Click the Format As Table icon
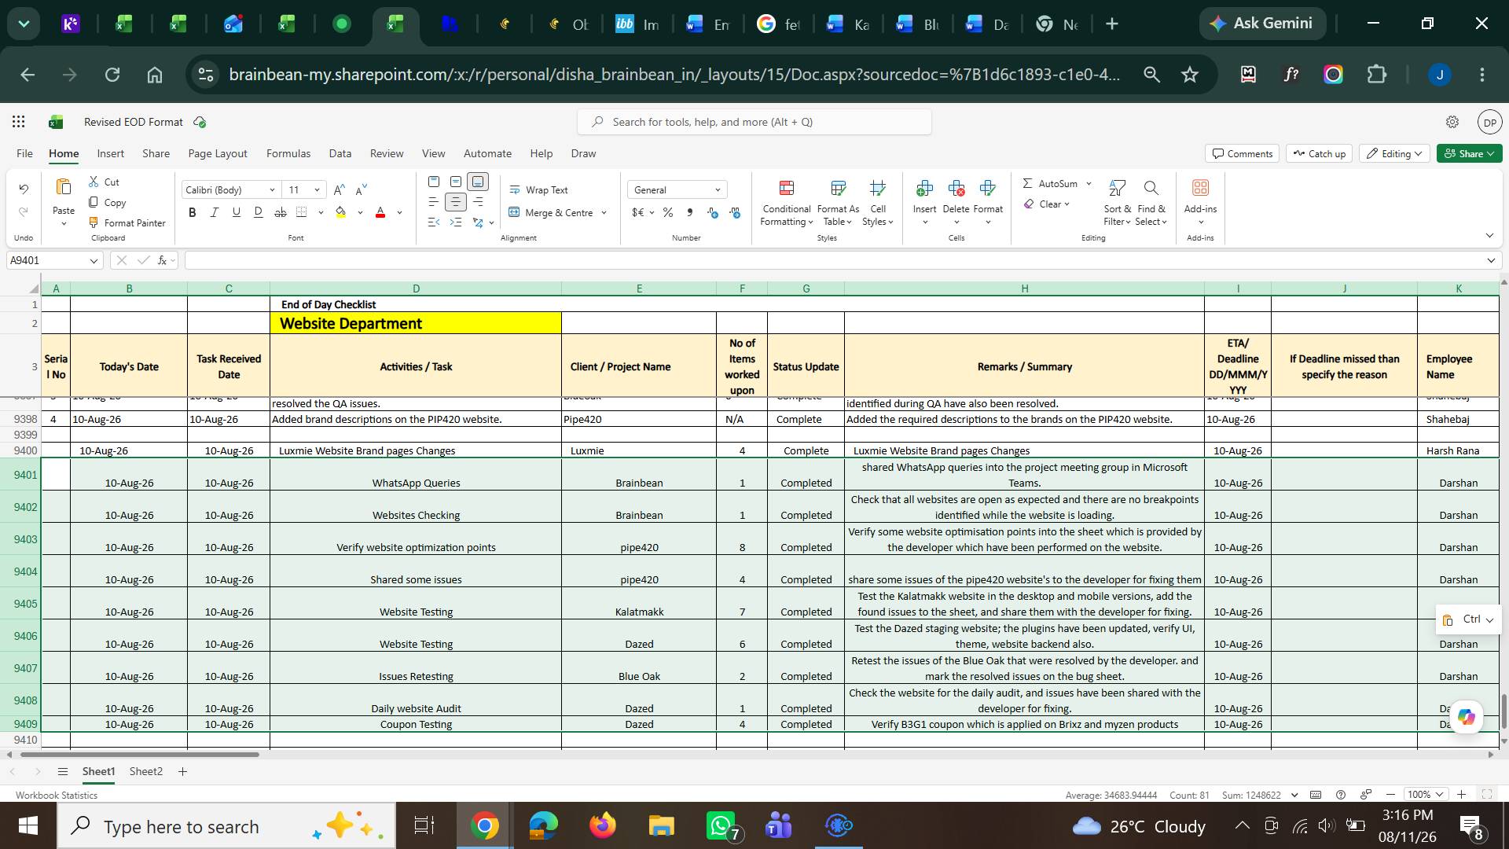 coord(838,188)
